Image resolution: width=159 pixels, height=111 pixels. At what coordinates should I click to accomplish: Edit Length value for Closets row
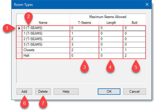click(x=111, y=50)
